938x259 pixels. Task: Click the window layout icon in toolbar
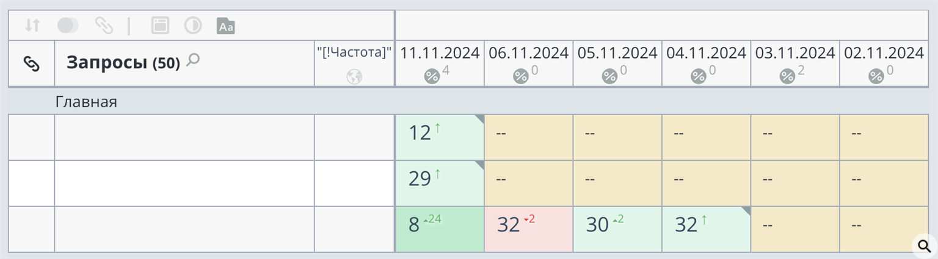coord(160,26)
